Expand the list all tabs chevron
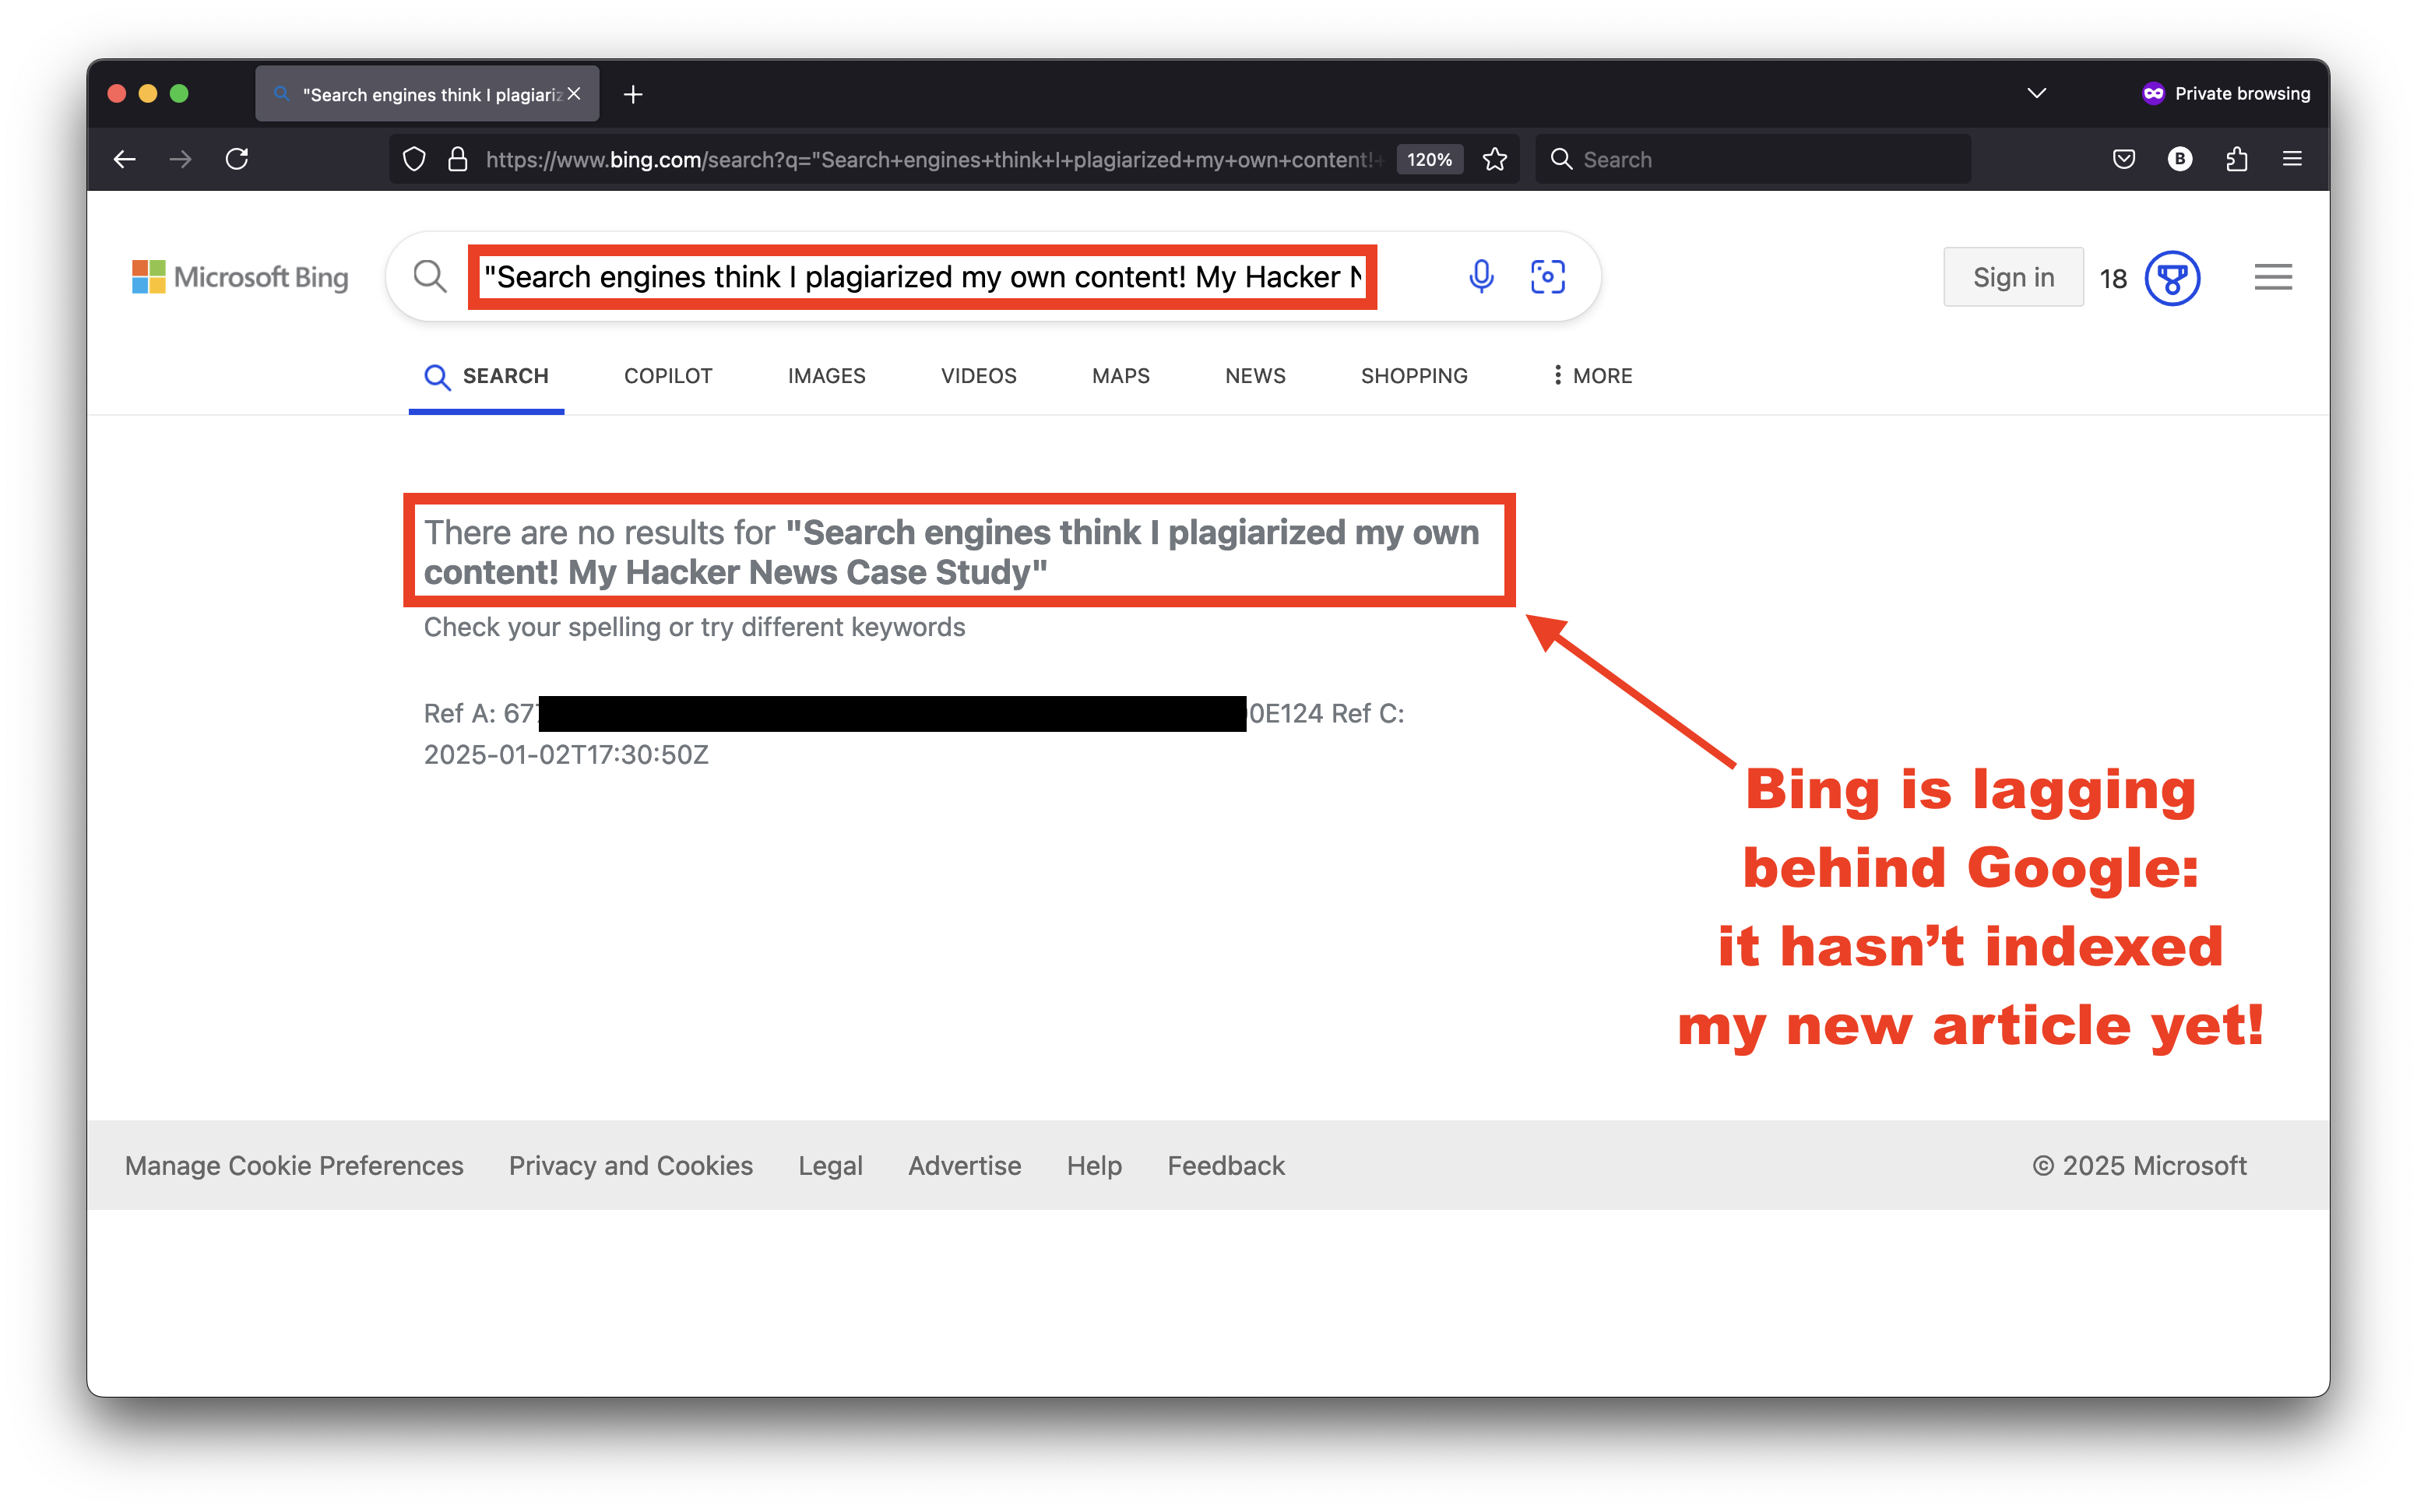 (2037, 93)
